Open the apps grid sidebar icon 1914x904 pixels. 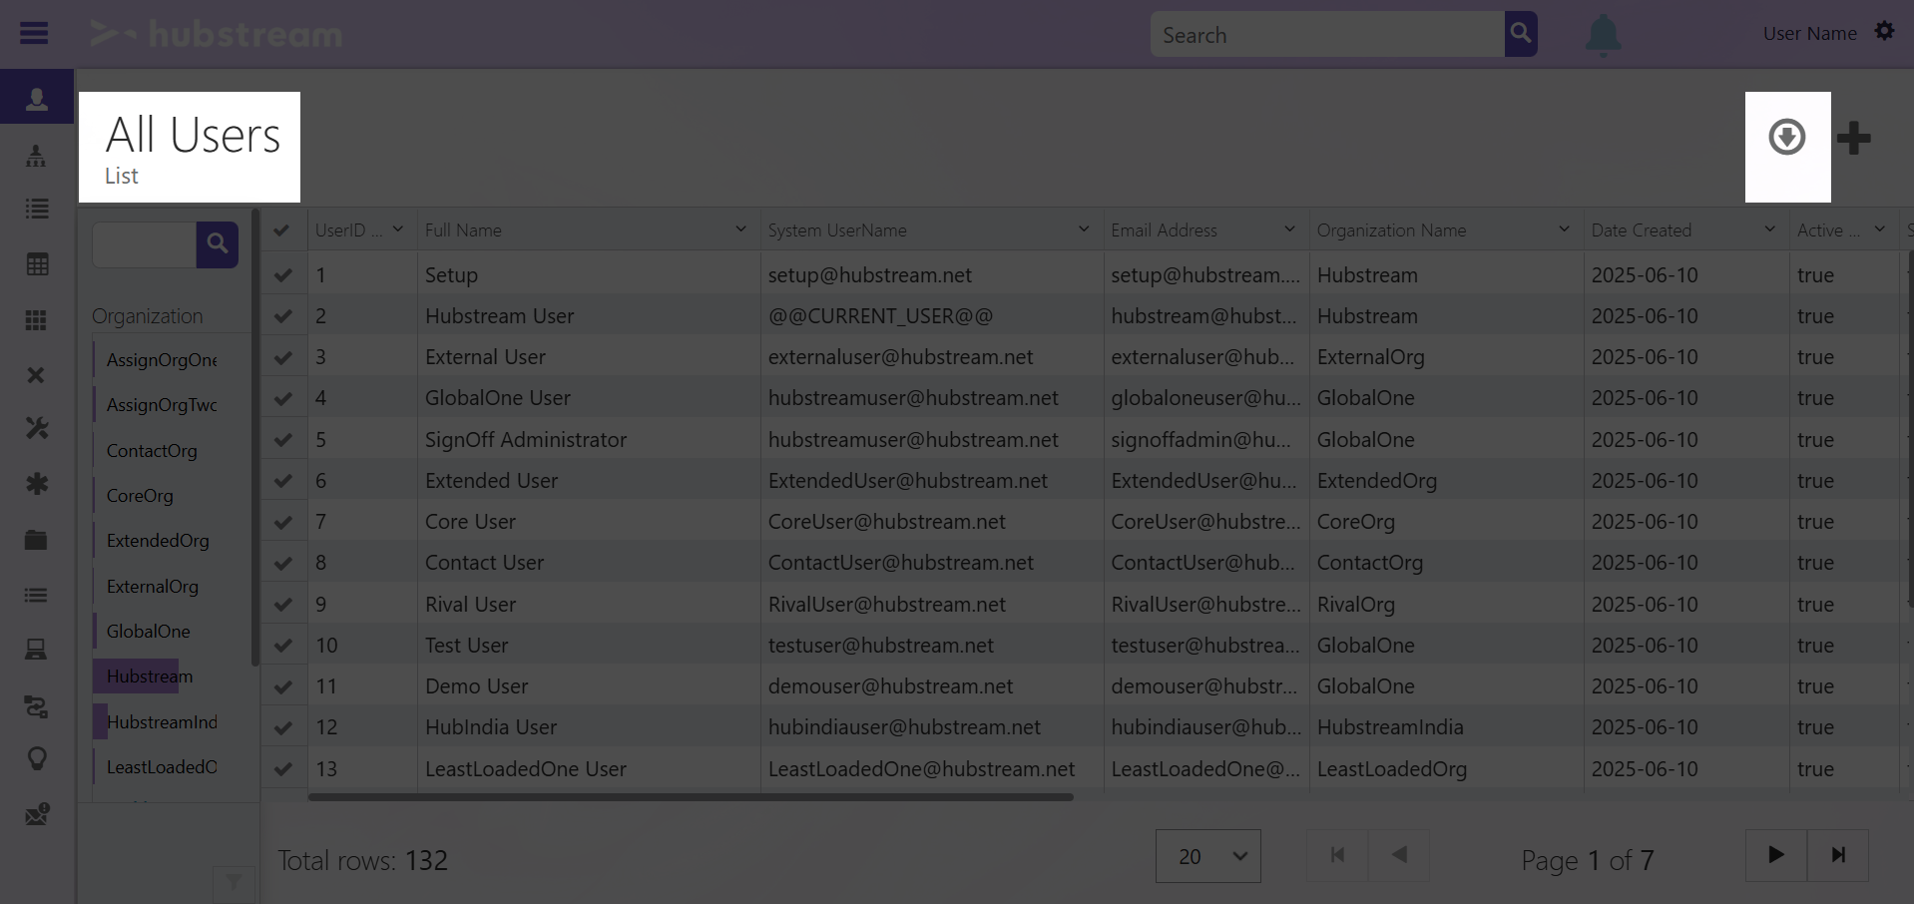click(36, 319)
